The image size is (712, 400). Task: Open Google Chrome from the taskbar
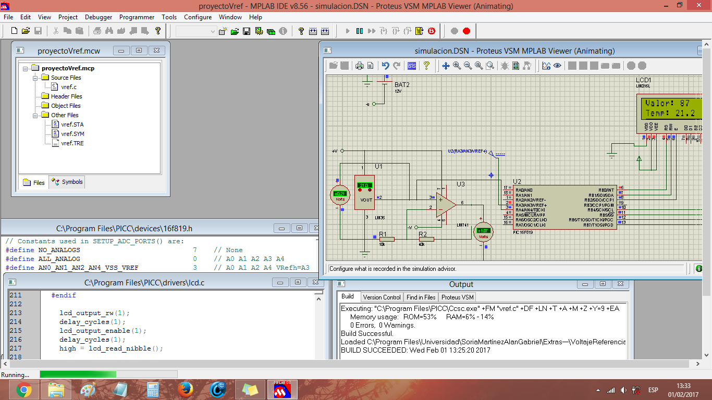tap(23, 390)
